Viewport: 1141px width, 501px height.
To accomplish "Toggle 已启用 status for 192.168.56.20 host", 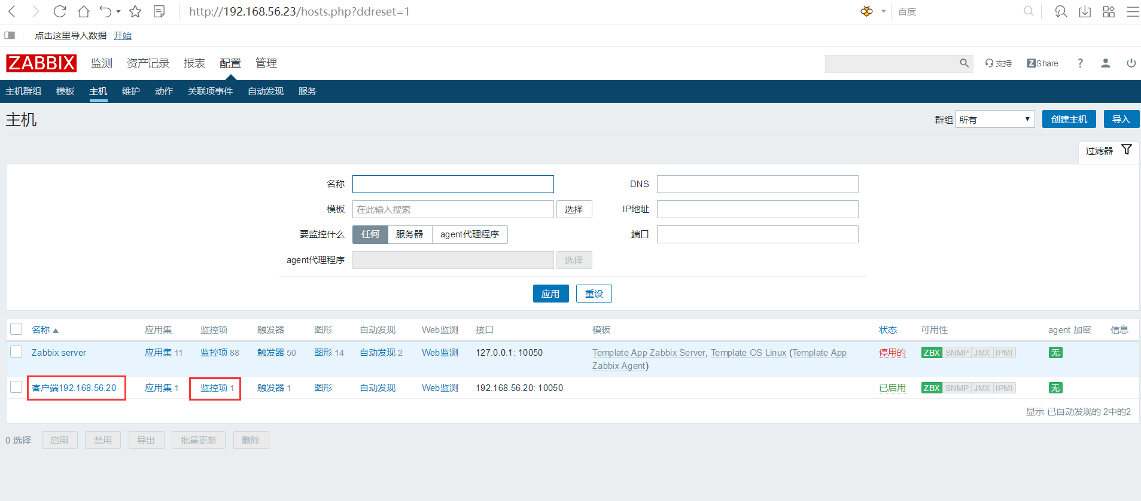I will (892, 388).
